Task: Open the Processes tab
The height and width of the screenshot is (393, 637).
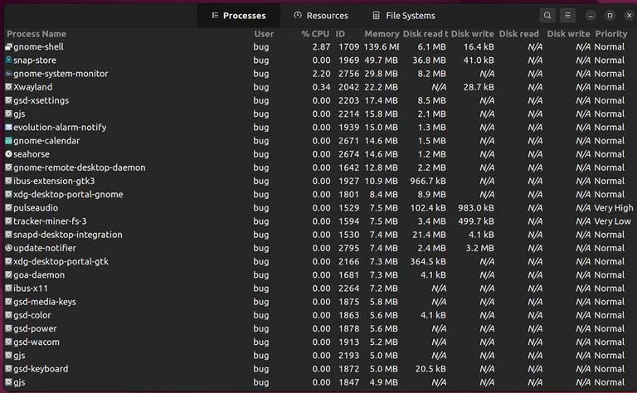Action: point(239,16)
